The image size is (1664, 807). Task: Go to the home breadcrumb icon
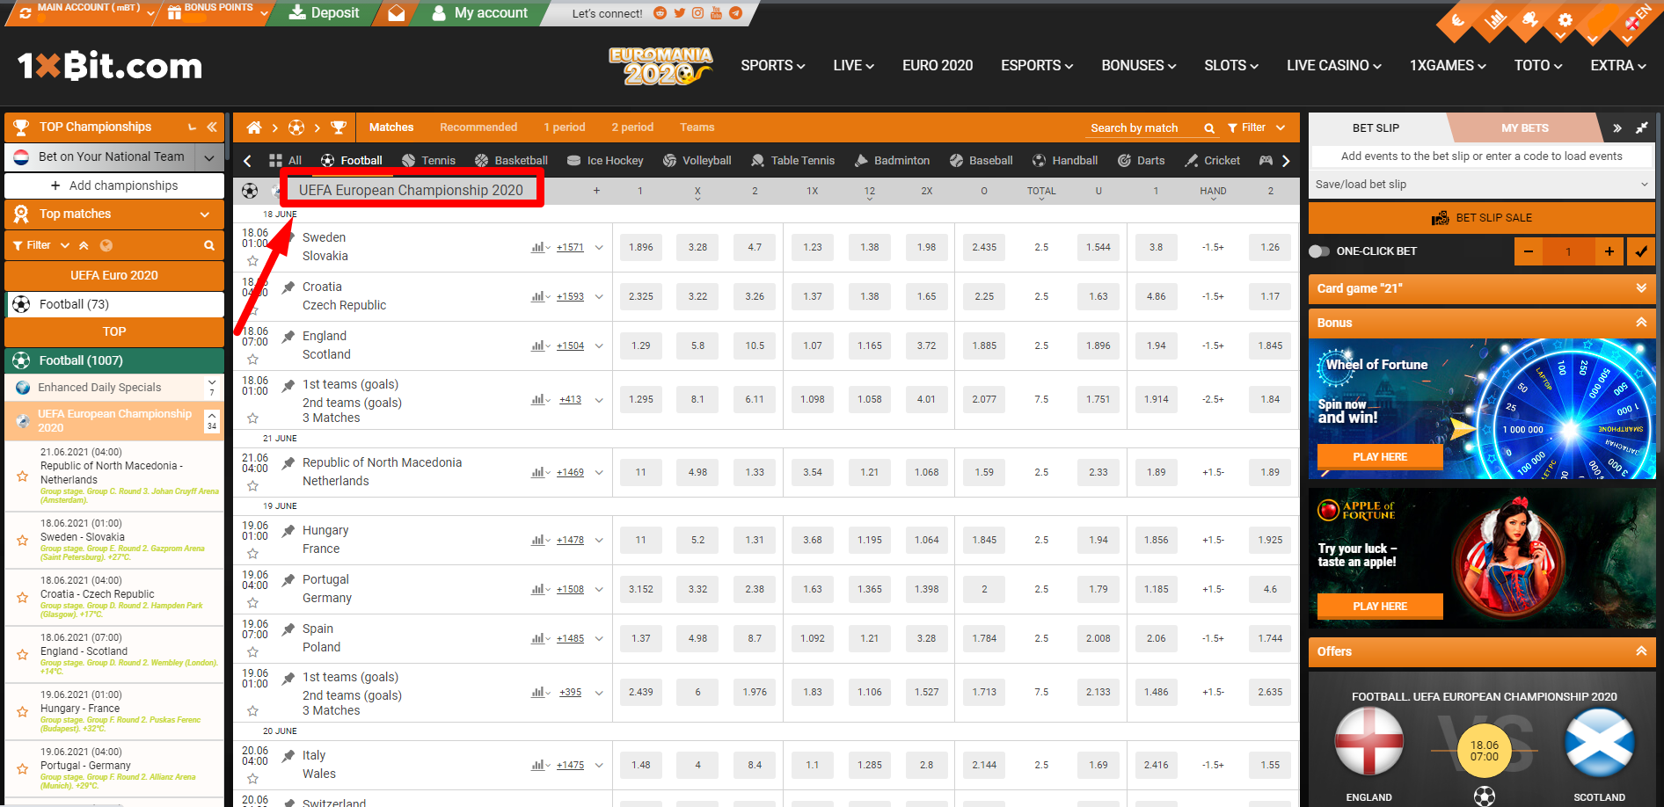[254, 127]
